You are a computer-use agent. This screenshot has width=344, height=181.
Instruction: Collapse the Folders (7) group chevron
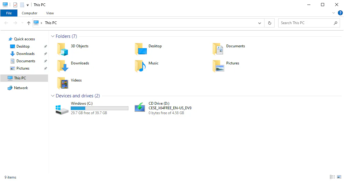[52, 36]
